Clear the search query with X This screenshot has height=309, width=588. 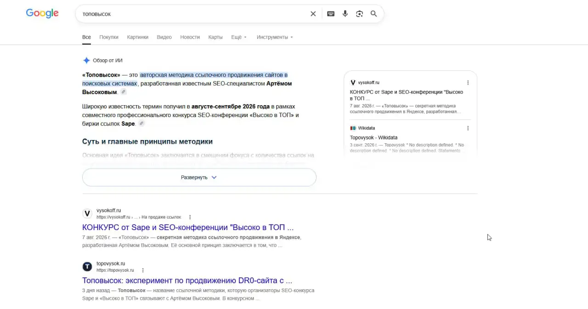313,14
